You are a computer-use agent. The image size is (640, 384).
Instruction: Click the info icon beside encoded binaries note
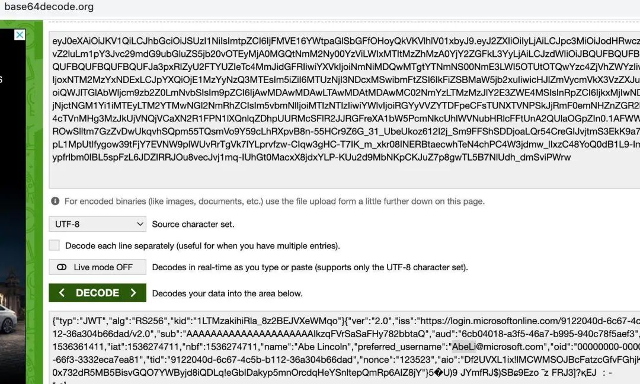tap(55, 201)
